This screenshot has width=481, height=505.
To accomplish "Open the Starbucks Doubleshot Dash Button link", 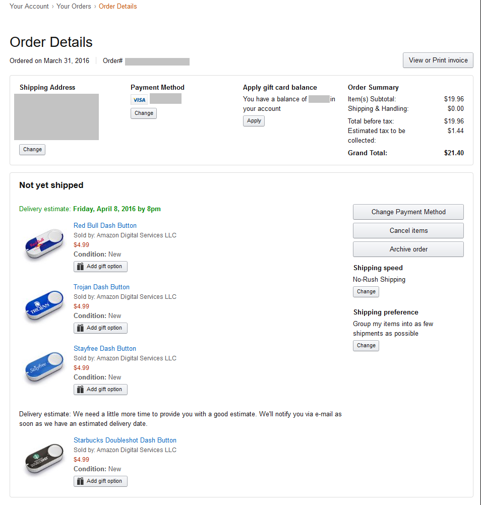I will (125, 440).
